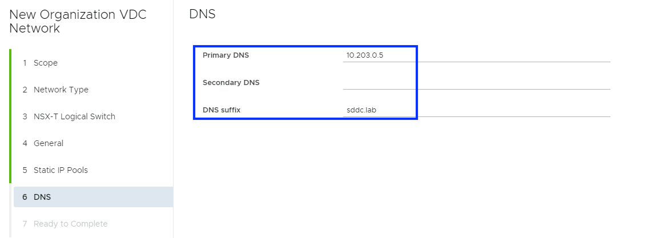Click step number 6 beside DNS
The image size is (647, 238).
point(25,197)
